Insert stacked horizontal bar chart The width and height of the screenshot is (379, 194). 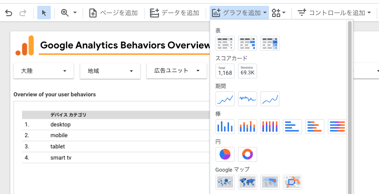tap(315, 126)
